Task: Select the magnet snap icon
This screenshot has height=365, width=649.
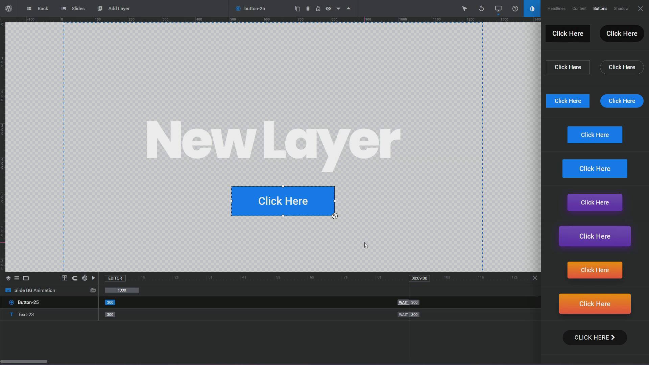Action: click(x=74, y=278)
